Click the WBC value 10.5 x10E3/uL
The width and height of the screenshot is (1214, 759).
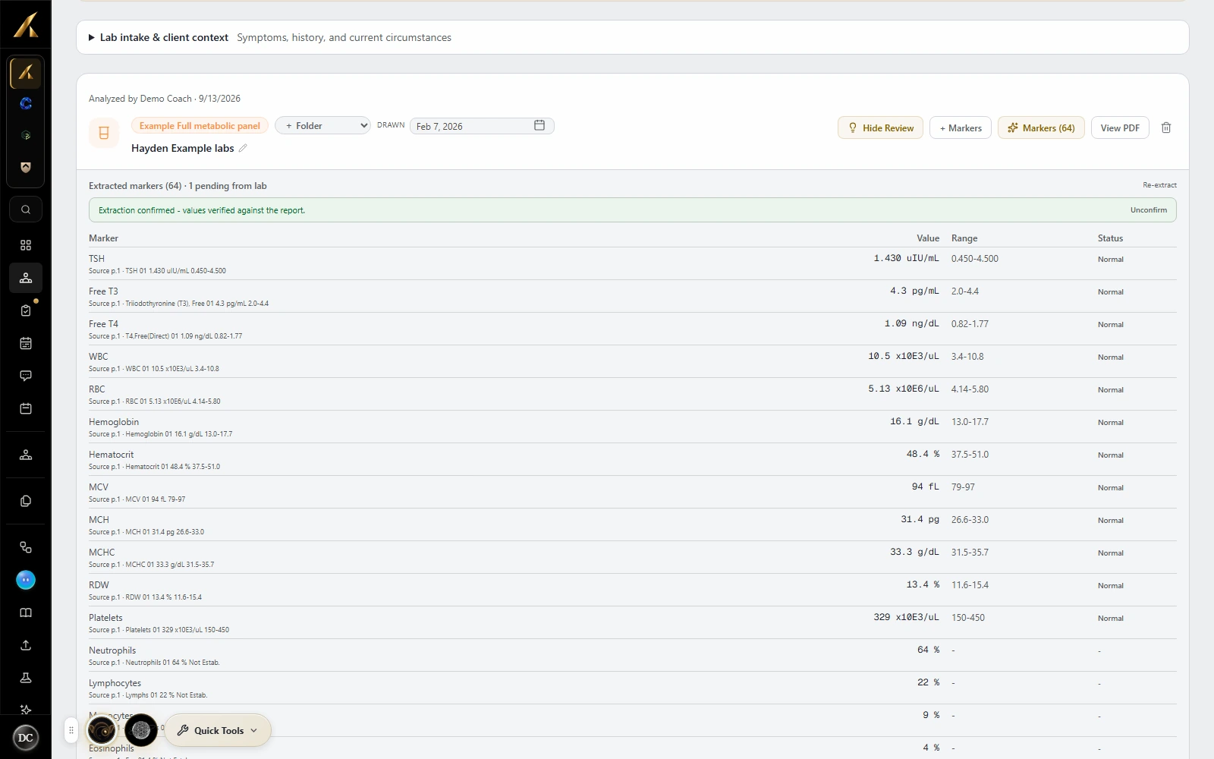(x=904, y=356)
